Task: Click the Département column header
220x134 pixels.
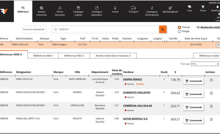Action: tap(100, 72)
